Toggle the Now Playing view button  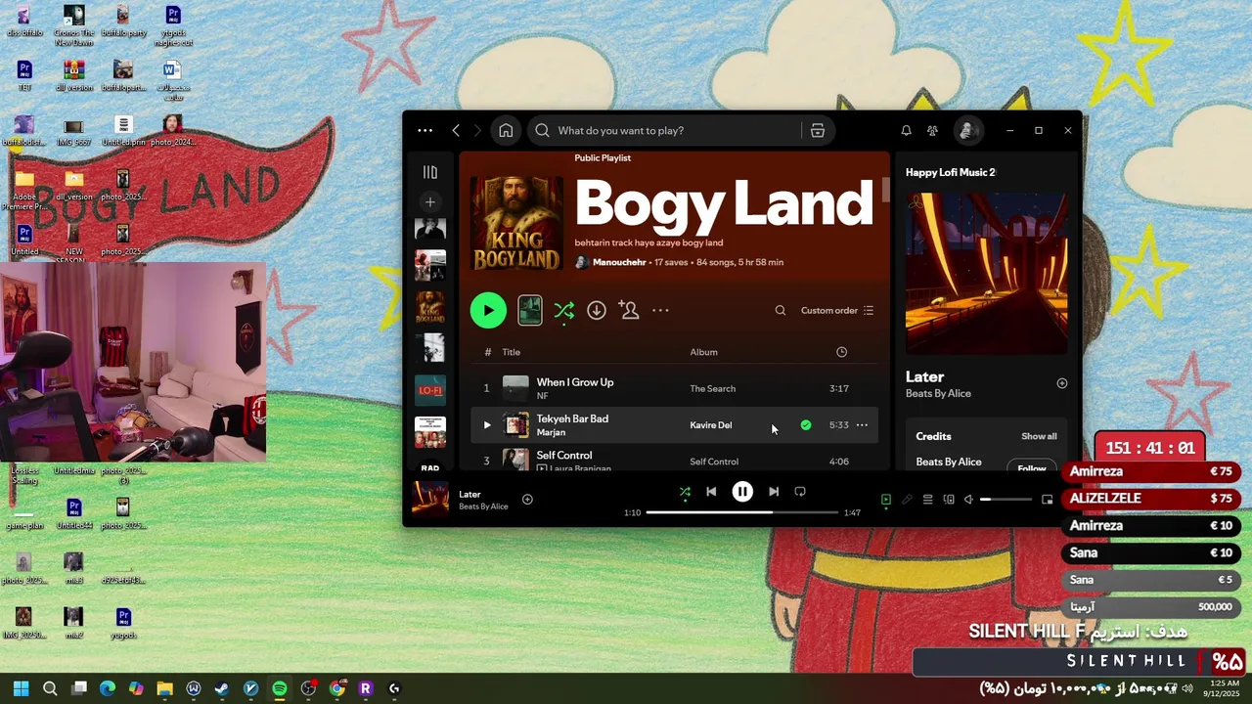pos(886,500)
